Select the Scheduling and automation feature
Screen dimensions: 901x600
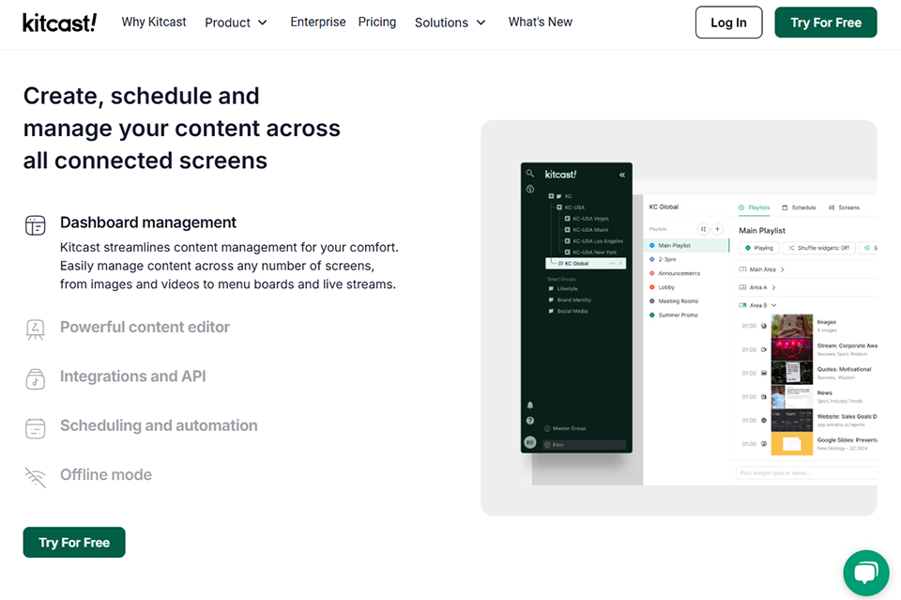tap(159, 425)
